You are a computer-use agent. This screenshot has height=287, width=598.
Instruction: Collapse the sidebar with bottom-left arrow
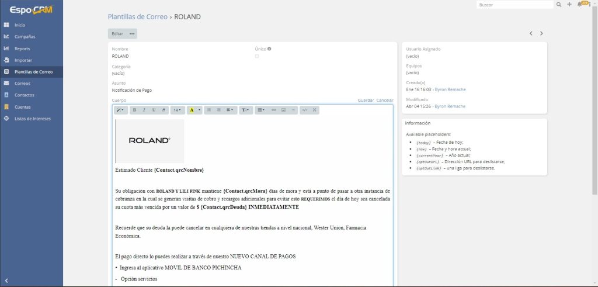[x=6, y=281]
